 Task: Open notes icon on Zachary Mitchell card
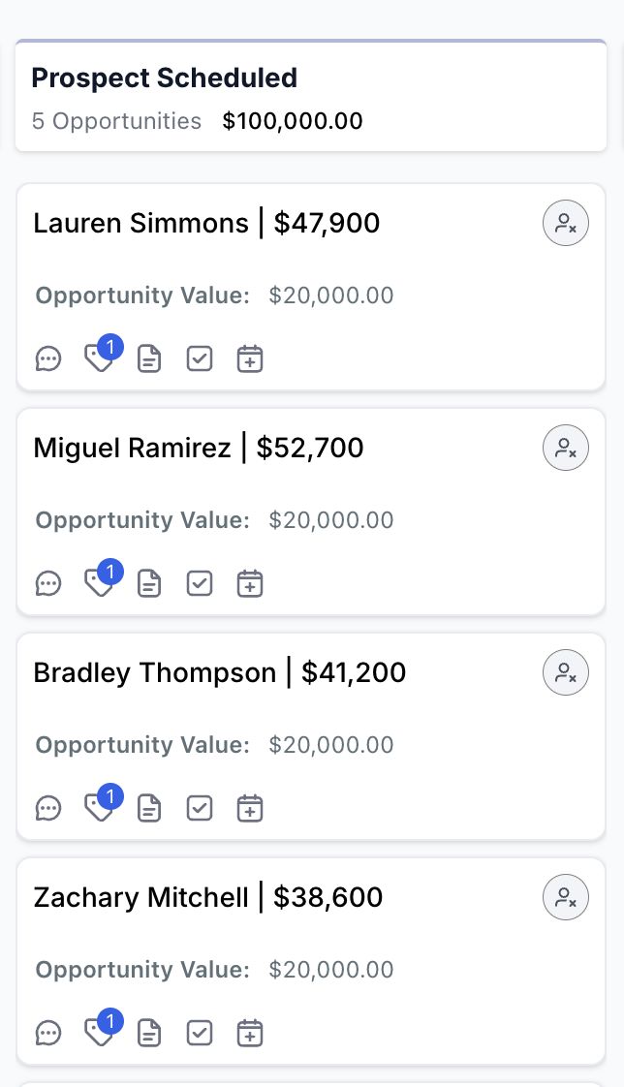point(149,1033)
